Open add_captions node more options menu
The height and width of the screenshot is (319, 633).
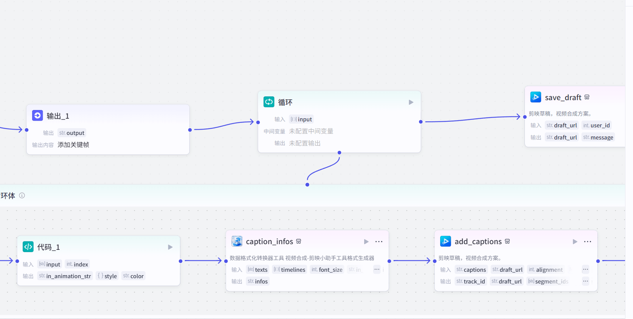pyautogui.click(x=588, y=242)
